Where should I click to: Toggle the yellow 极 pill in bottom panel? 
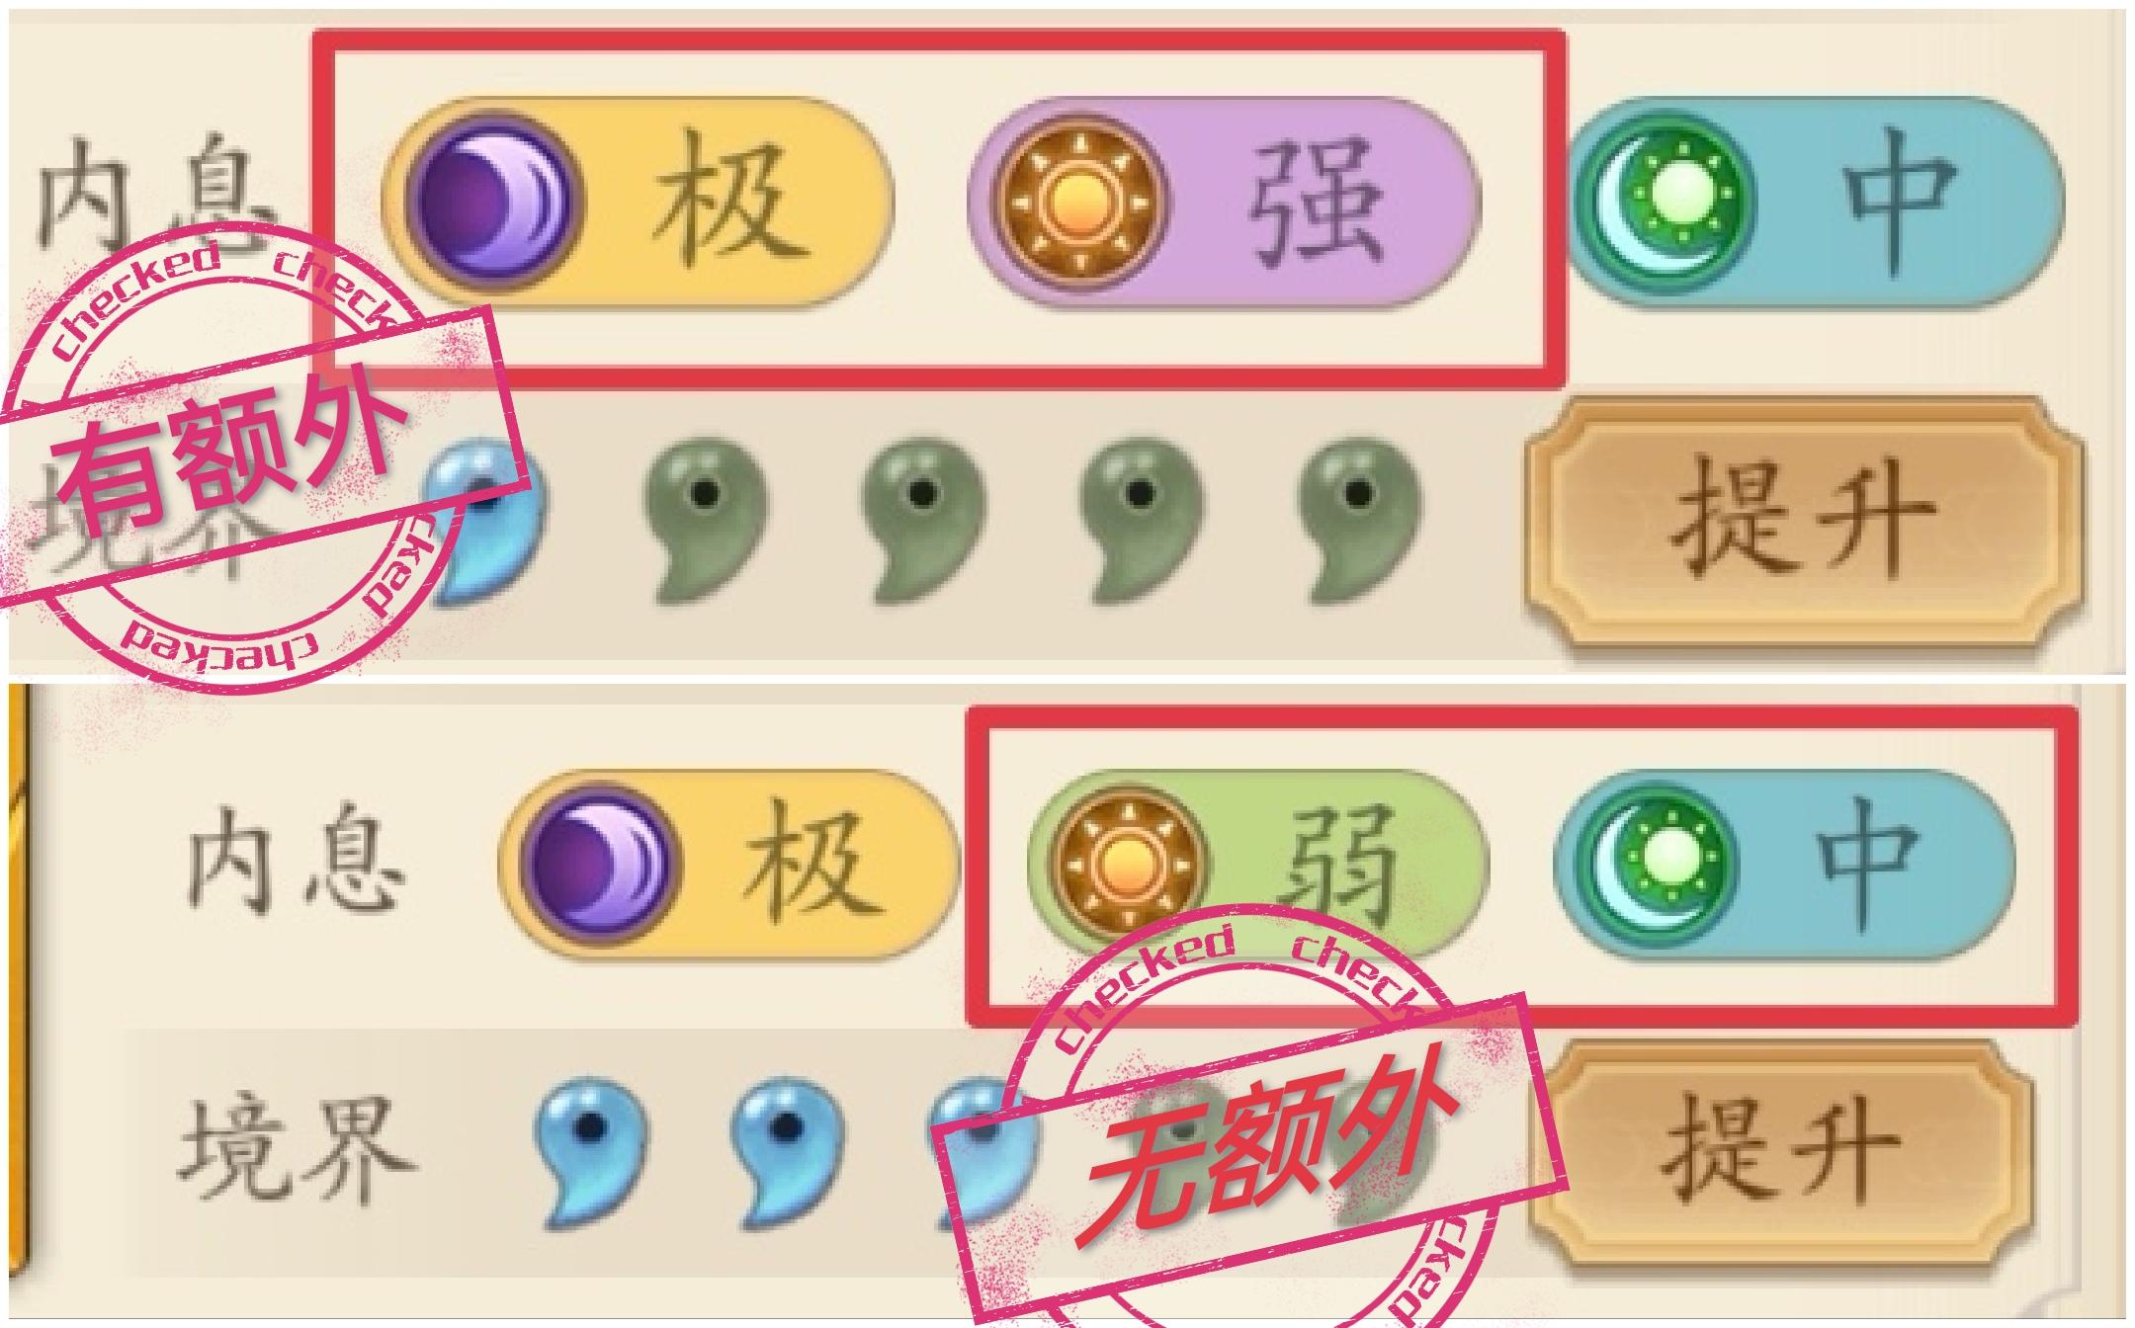(727, 867)
